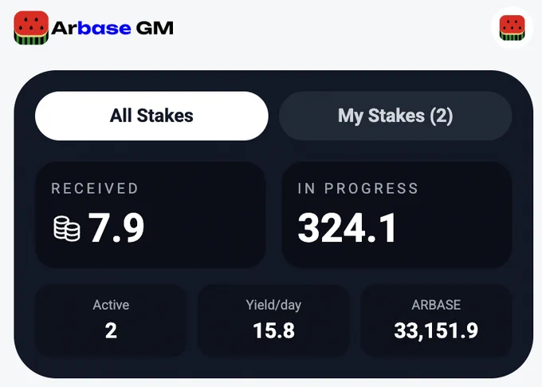Screen dimensions: 542x387
Task: Click the Yield/day label text
Action: [x=273, y=306]
